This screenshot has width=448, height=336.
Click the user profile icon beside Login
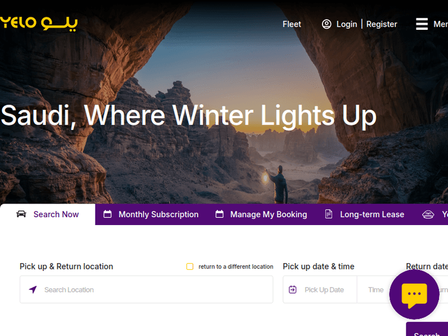(327, 24)
